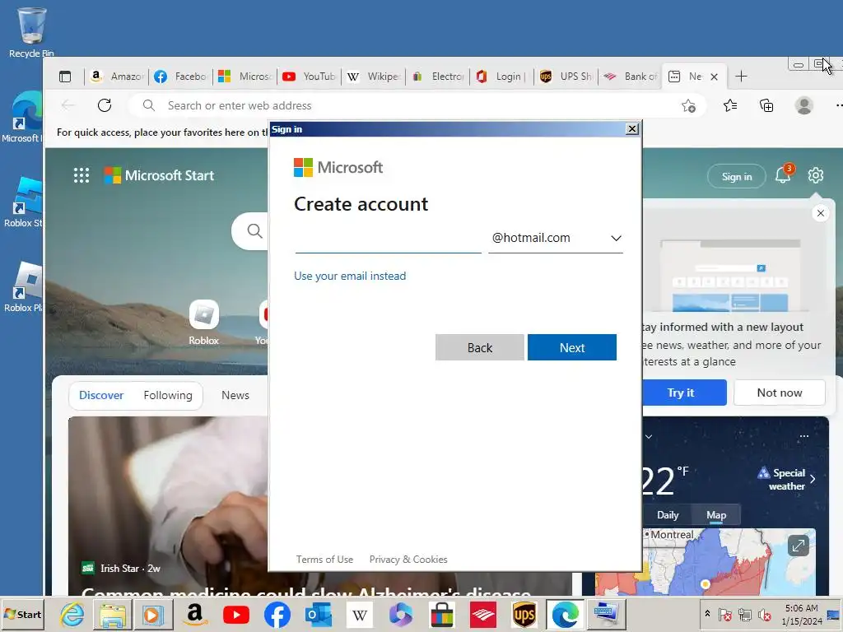
Task: Open the Roblox Player desktop shortcut
Action: click(22, 286)
